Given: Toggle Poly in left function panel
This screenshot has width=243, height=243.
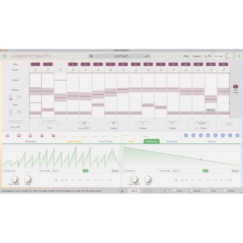Looking at the screenshot, I should 85,171.
